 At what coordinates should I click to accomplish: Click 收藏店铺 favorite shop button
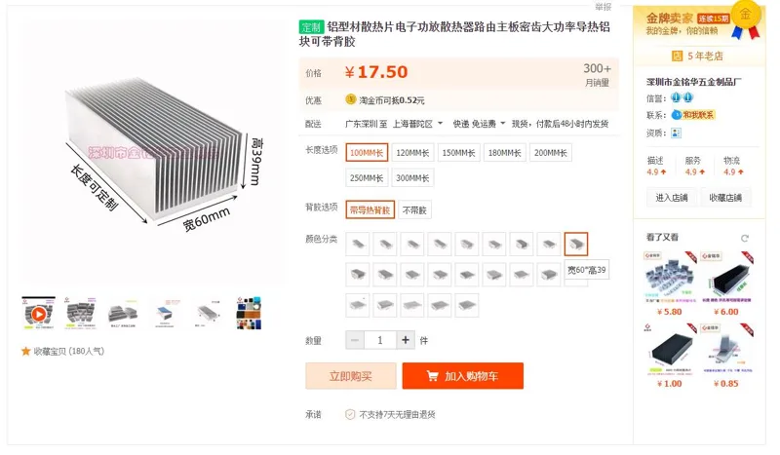725,198
